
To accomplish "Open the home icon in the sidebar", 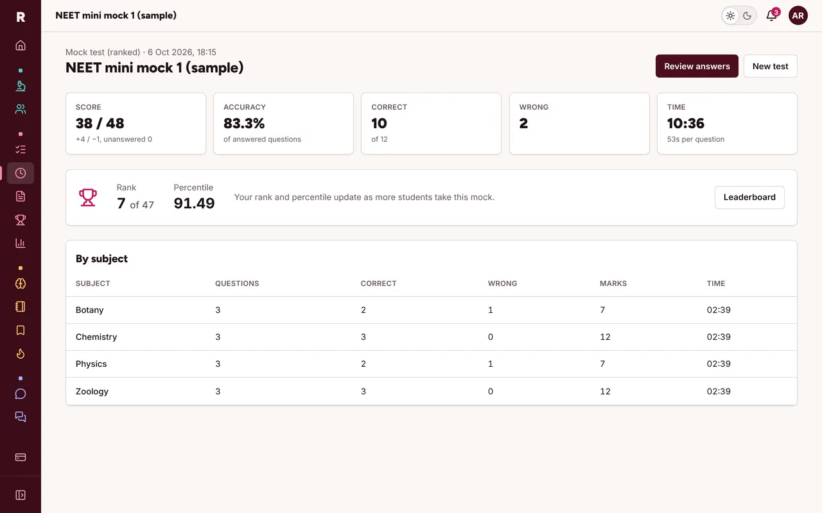I will [x=21, y=46].
